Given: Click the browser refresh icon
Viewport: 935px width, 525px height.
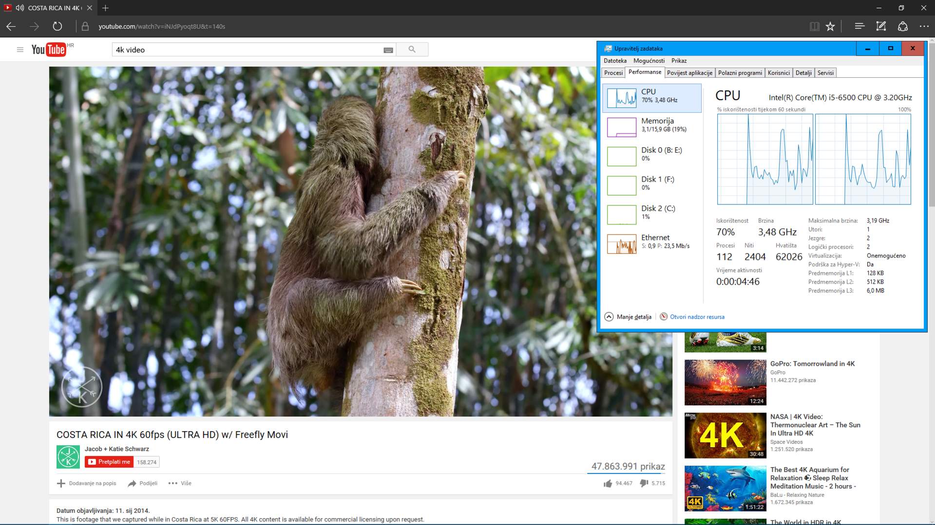Looking at the screenshot, I should (57, 26).
